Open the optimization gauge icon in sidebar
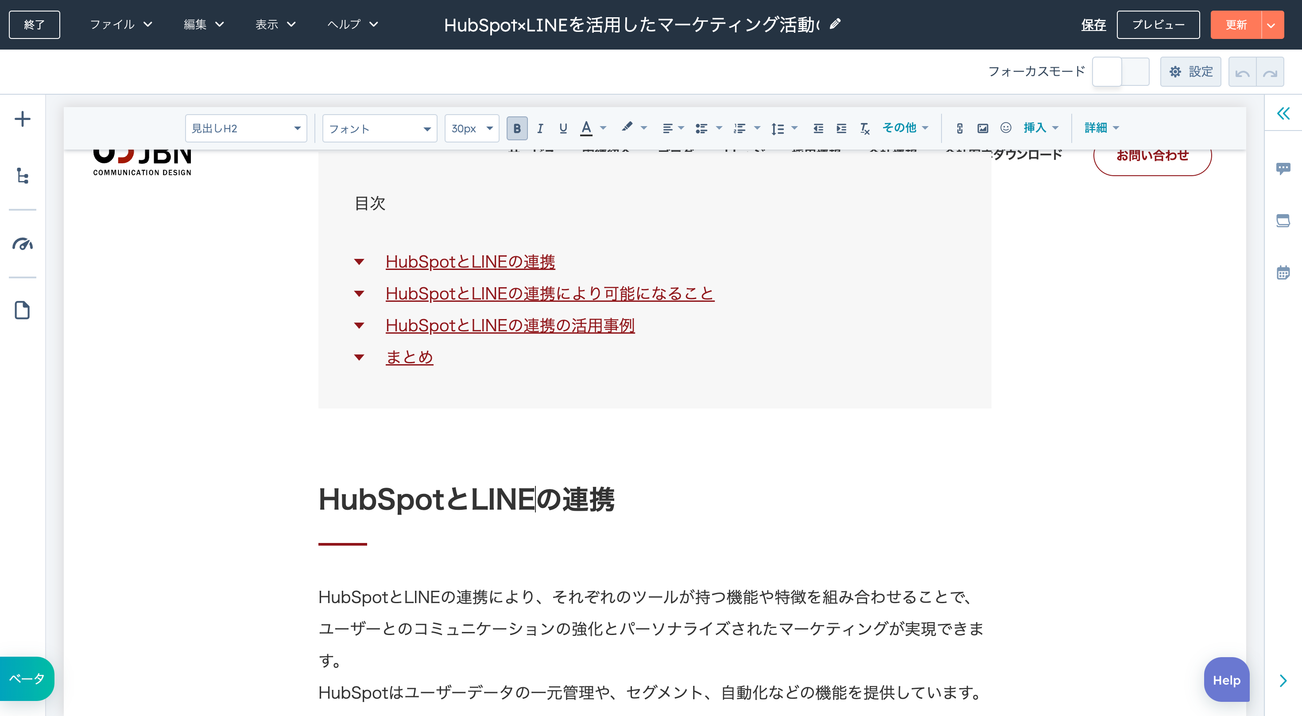This screenshot has height=716, width=1302. point(22,244)
